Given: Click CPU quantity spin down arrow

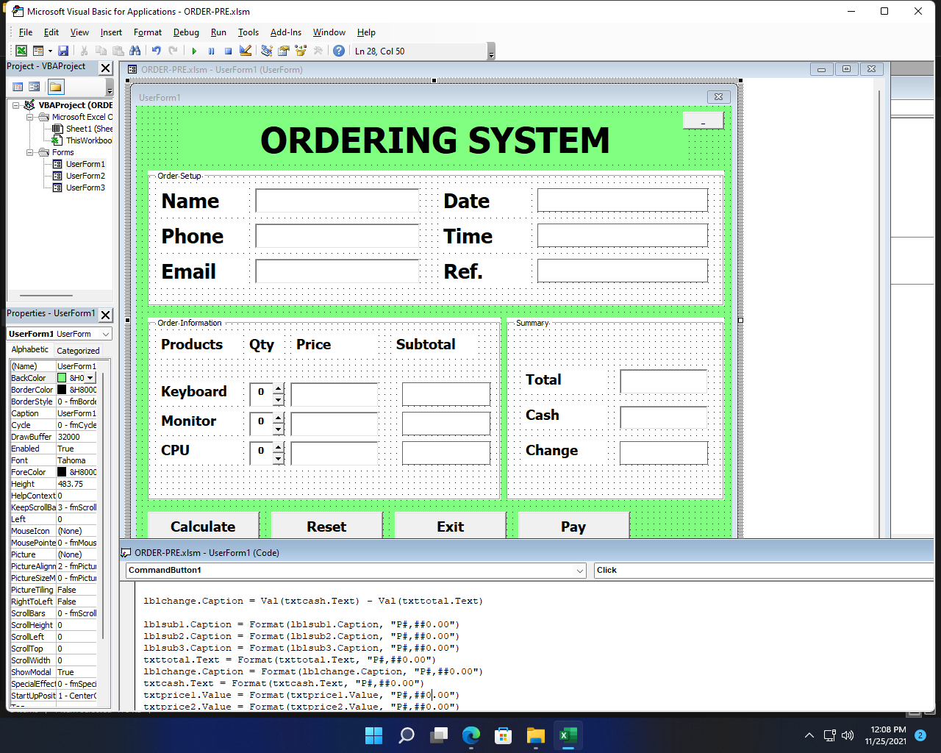Looking at the screenshot, I should (x=278, y=458).
